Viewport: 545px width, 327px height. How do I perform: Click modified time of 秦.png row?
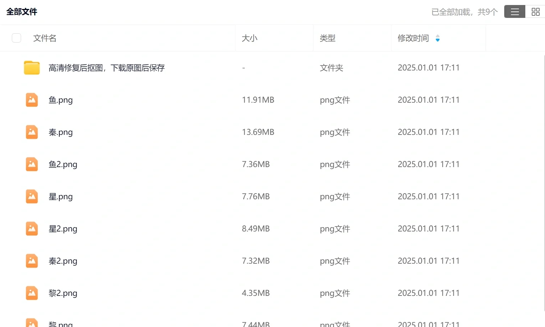(x=429, y=132)
